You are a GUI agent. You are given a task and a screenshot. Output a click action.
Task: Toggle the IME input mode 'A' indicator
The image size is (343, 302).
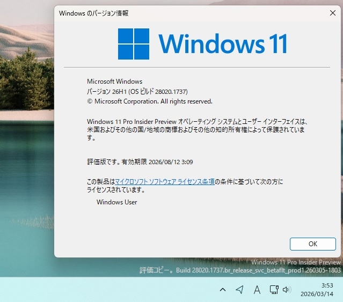257,290
